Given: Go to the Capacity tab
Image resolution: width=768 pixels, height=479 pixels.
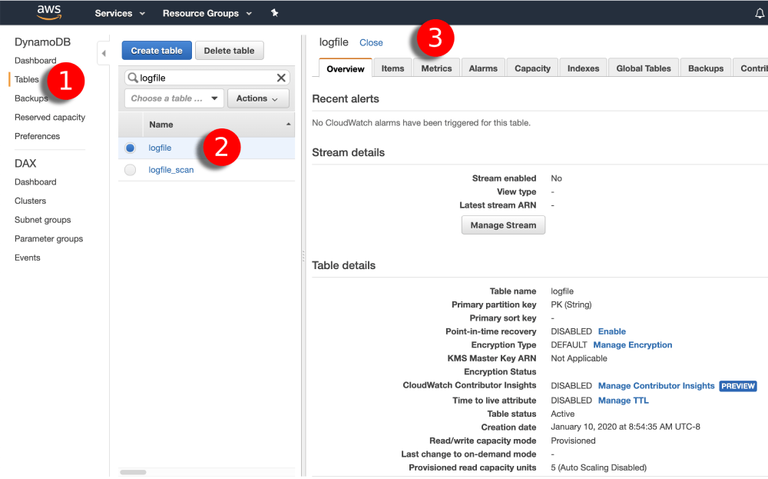Looking at the screenshot, I should click(x=532, y=68).
